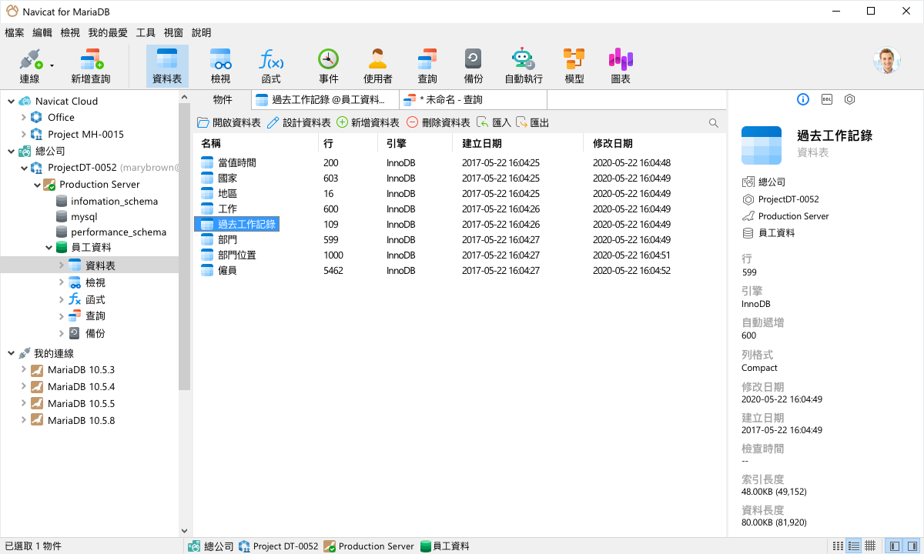The image size is (924, 554).
Task: Open the 圖表 charts toolbar icon
Action: click(621, 65)
